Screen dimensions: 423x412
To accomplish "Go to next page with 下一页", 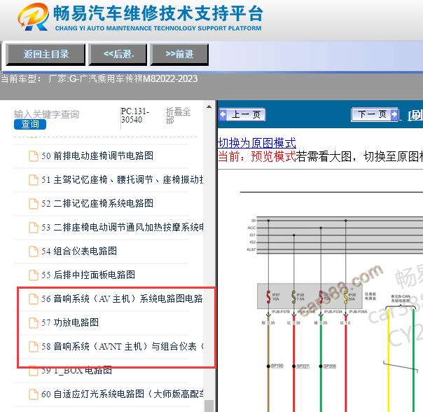I will click(375, 115).
